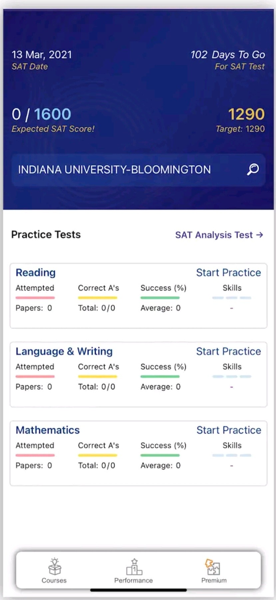Tap the 102 Days To Go countdown
This screenshot has height=600, width=276.
(x=228, y=55)
